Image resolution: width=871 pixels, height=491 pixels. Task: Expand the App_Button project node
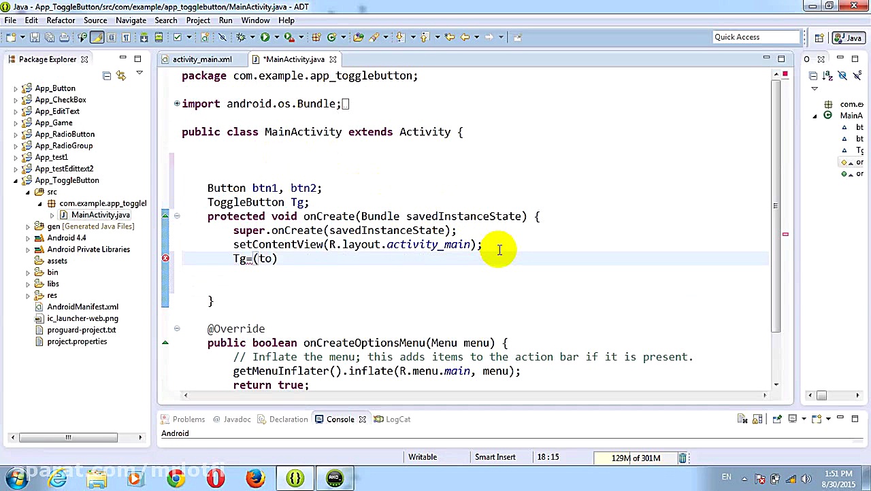[16, 88]
